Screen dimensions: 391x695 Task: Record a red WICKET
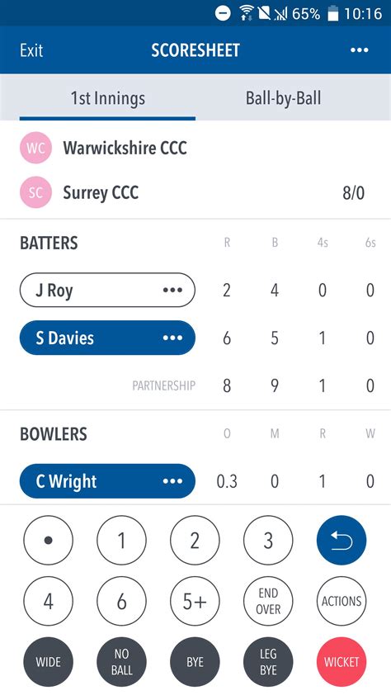tap(342, 662)
